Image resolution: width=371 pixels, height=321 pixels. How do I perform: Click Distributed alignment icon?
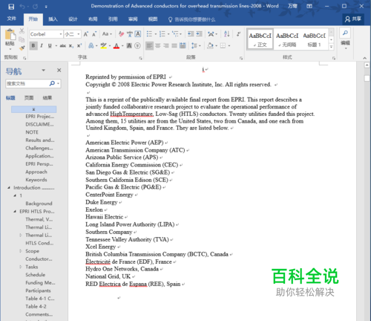tap(183, 45)
